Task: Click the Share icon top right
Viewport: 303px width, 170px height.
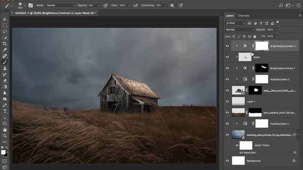Action: (x=299, y=5)
